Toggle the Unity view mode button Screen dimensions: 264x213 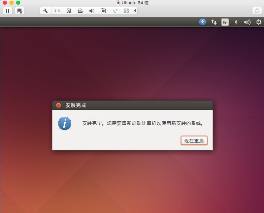257,11
